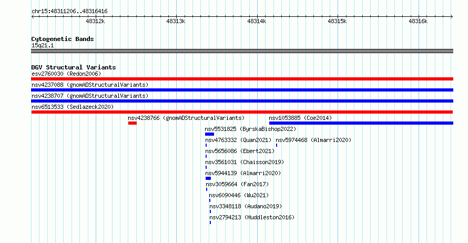468x243 pixels.
Task: Select the blue bar under nsv4237088
Action: [242, 90]
